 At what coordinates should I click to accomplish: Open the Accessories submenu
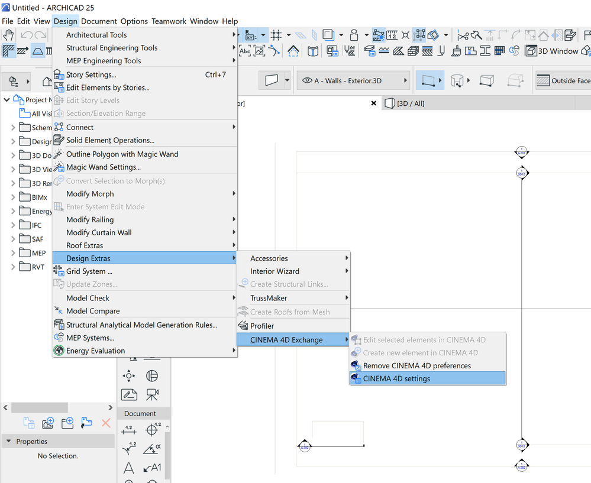point(293,258)
